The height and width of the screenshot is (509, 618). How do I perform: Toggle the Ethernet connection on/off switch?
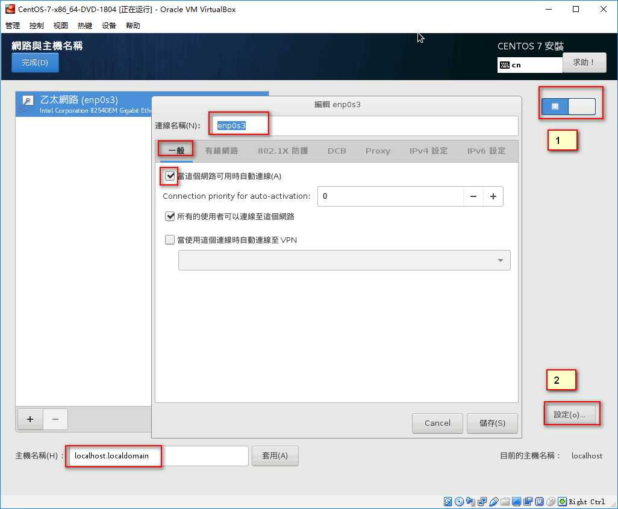click(569, 107)
